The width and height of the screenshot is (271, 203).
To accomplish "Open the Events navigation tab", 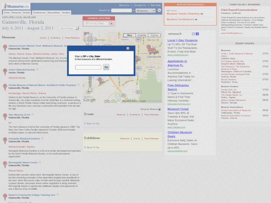I will tap(26, 12).
